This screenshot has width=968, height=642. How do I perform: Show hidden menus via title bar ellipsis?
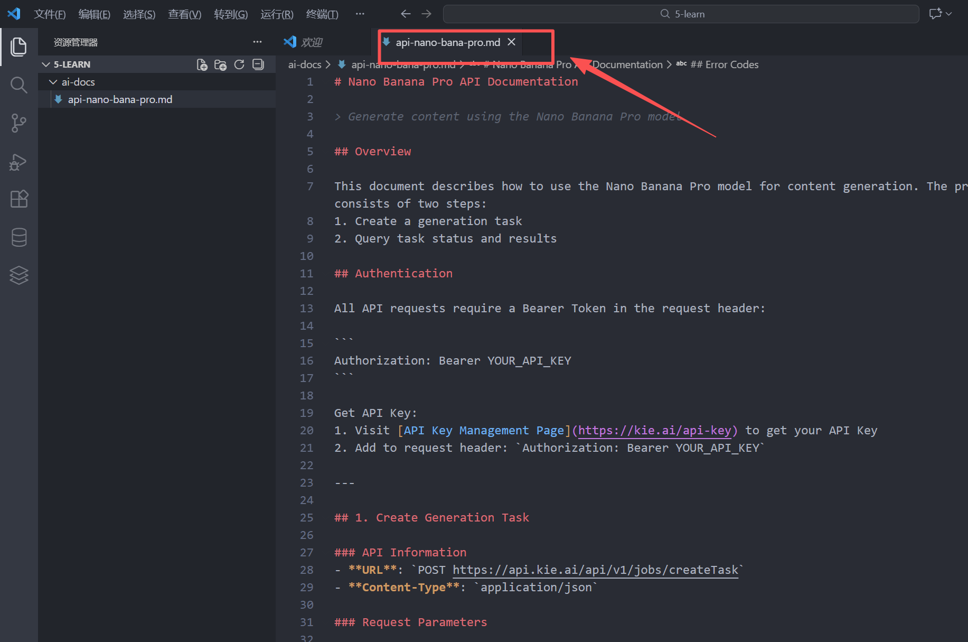point(360,14)
